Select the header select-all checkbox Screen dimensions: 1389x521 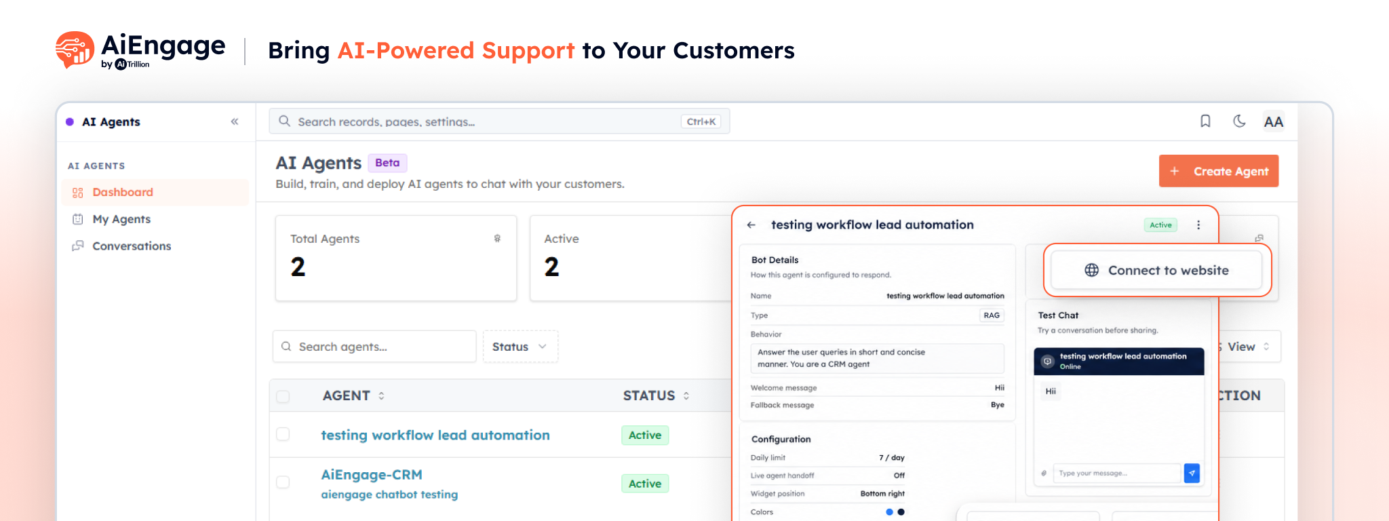click(x=283, y=396)
